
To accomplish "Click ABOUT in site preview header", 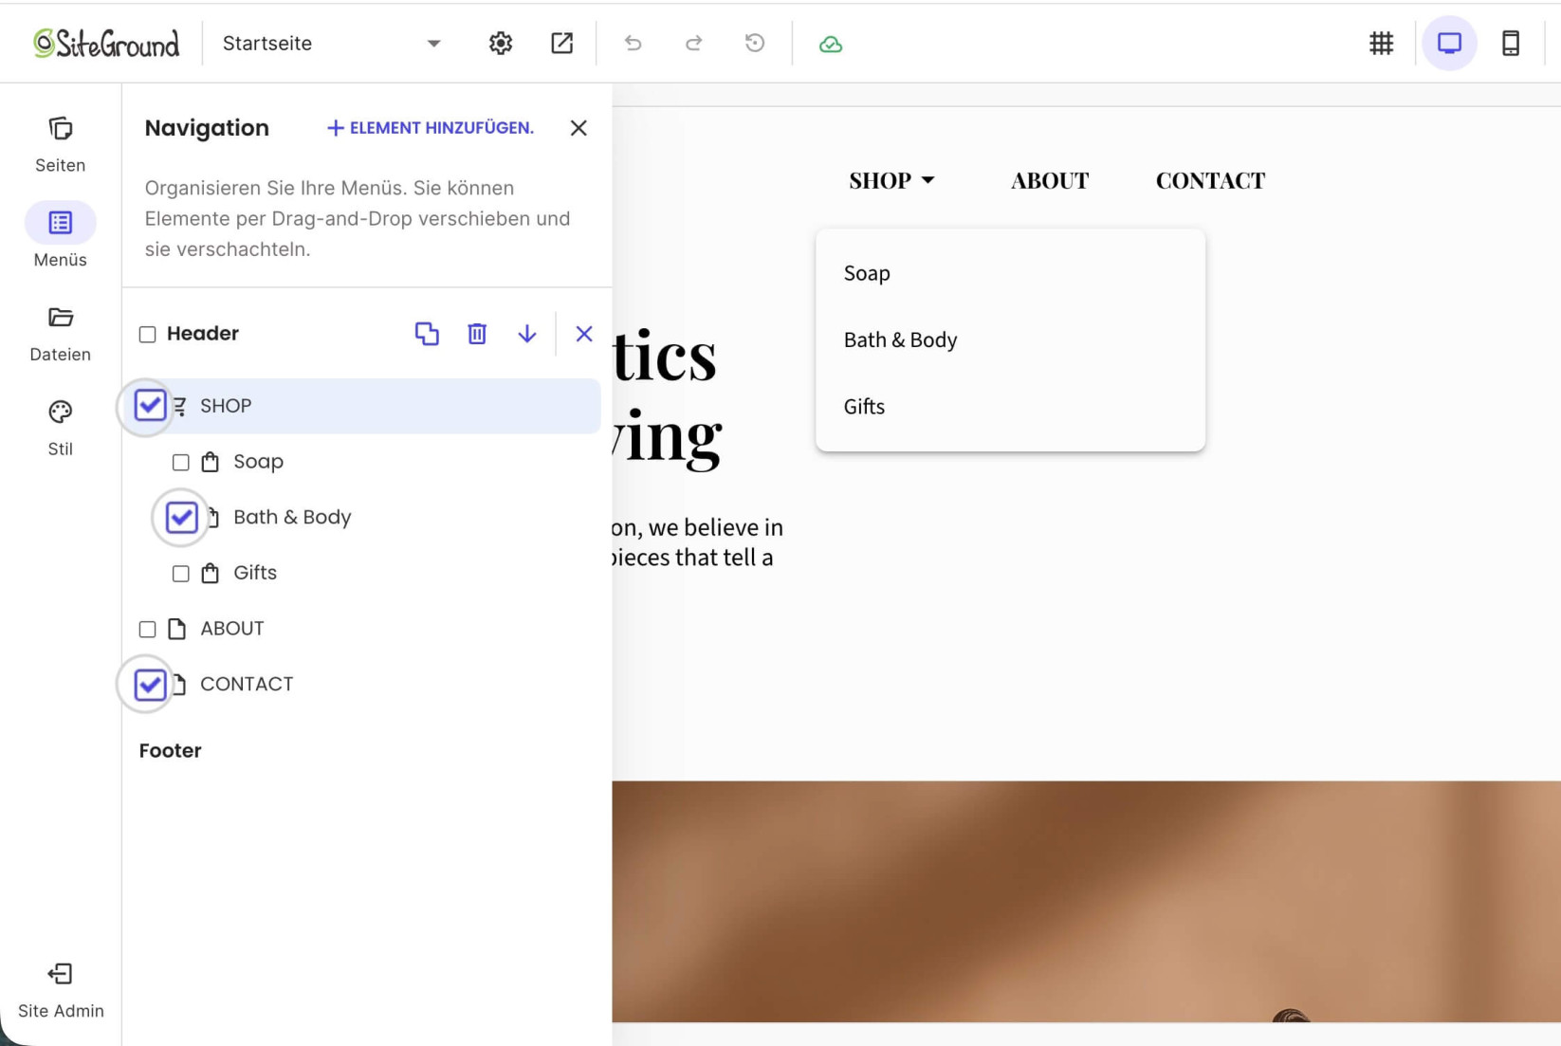I will point(1050,180).
